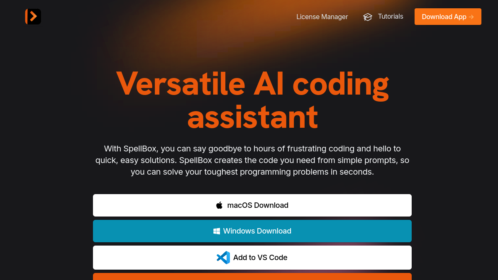The height and width of the screenshot is (280, 498).
Task: Click the word 'assistant' in the heading
Action: point(252,117)
